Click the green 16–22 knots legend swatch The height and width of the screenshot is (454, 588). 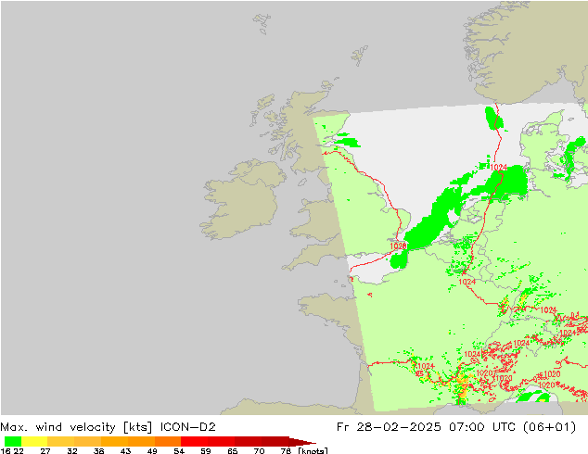pyautogui.click(x=13, y=441)
